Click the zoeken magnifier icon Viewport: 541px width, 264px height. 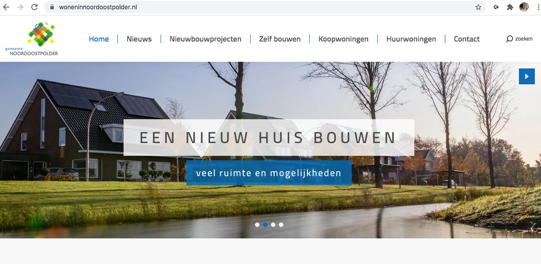click(x=510, y=39)
